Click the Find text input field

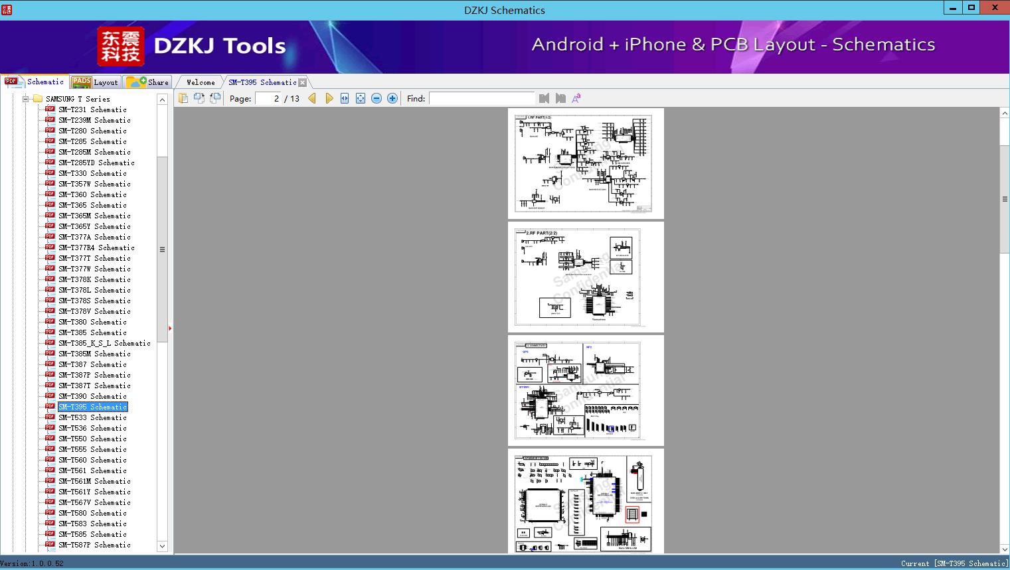pyautogui.click(x=481, y=98)
